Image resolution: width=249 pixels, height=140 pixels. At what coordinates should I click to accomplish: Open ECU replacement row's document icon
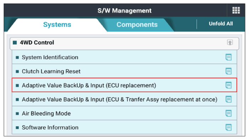point(228,85)
